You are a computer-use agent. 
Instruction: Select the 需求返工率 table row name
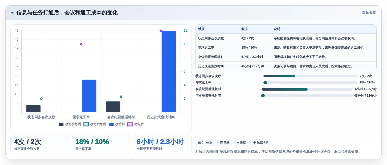pos(206,48)
